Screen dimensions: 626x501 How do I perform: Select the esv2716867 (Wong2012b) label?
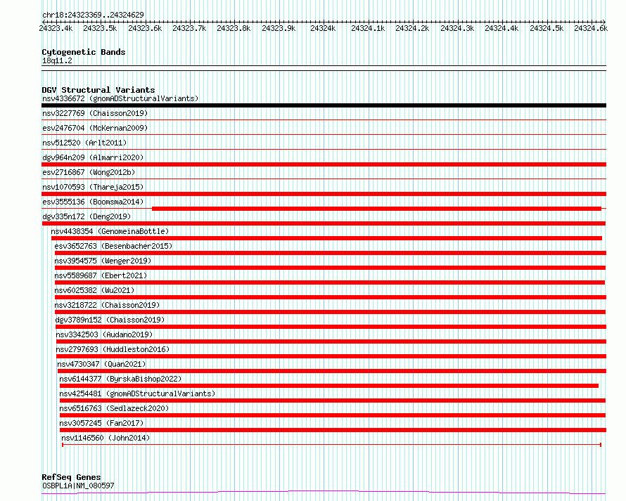[x=89, y=172]
